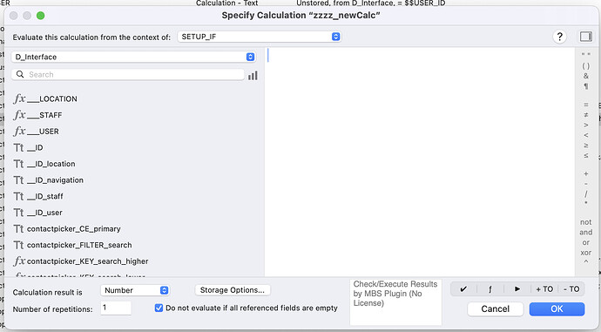This screenshot has width=601, height=332.
Task: Click the OK button
Action: [557, 309]
